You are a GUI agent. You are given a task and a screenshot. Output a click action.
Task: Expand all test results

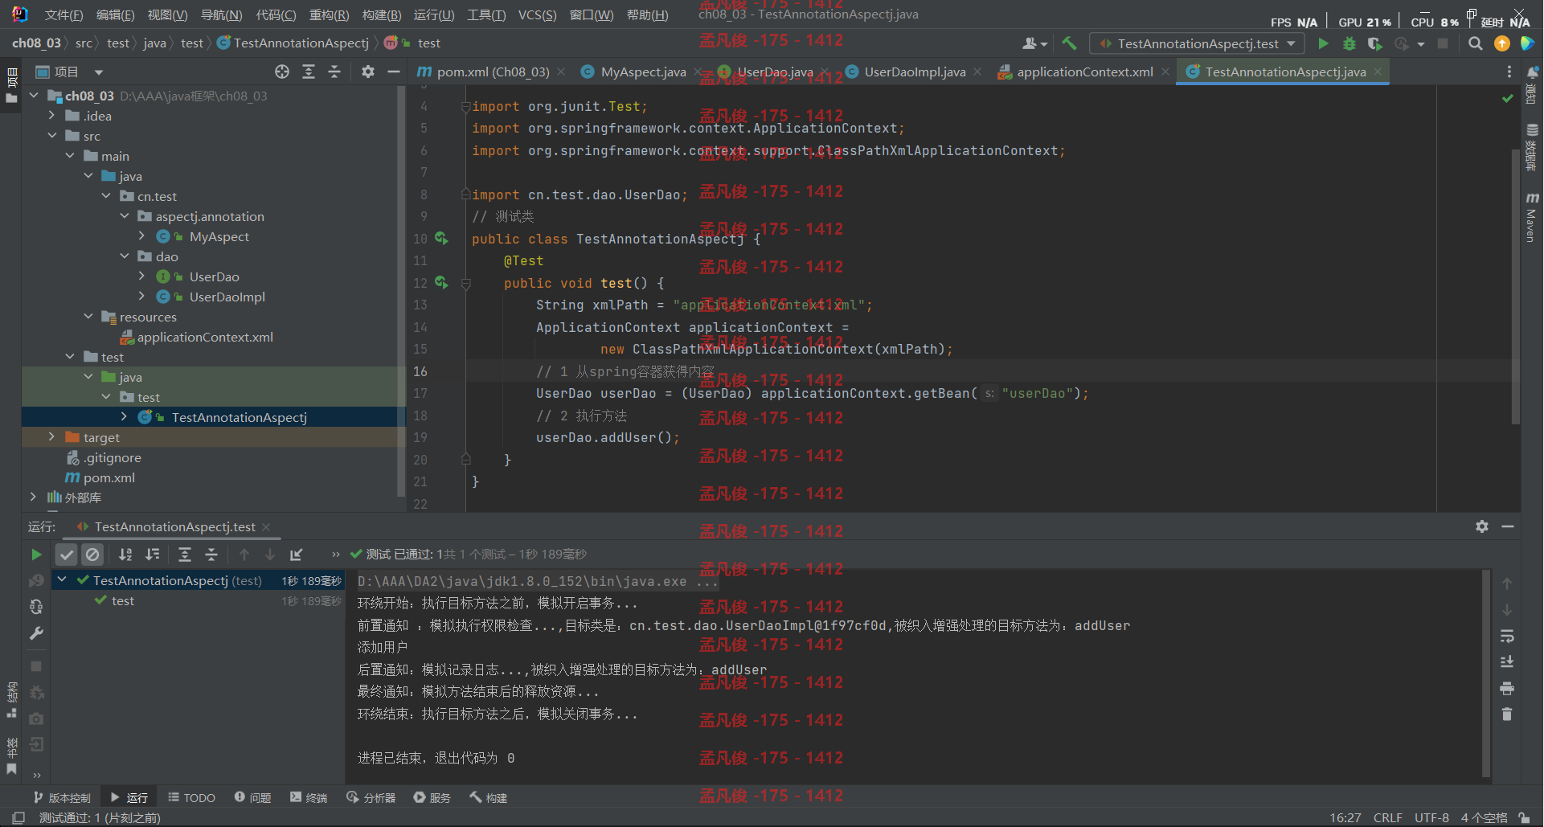(185, 555)
